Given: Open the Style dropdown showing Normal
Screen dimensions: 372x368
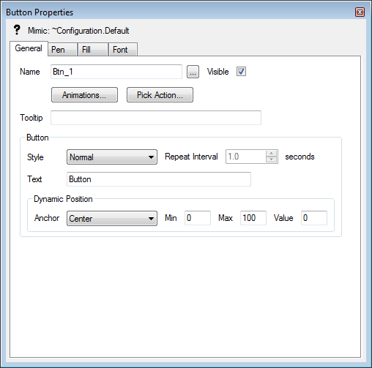Looking at the screenshot, I should point(112,157).
